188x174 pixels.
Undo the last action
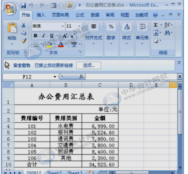(31, 5)
